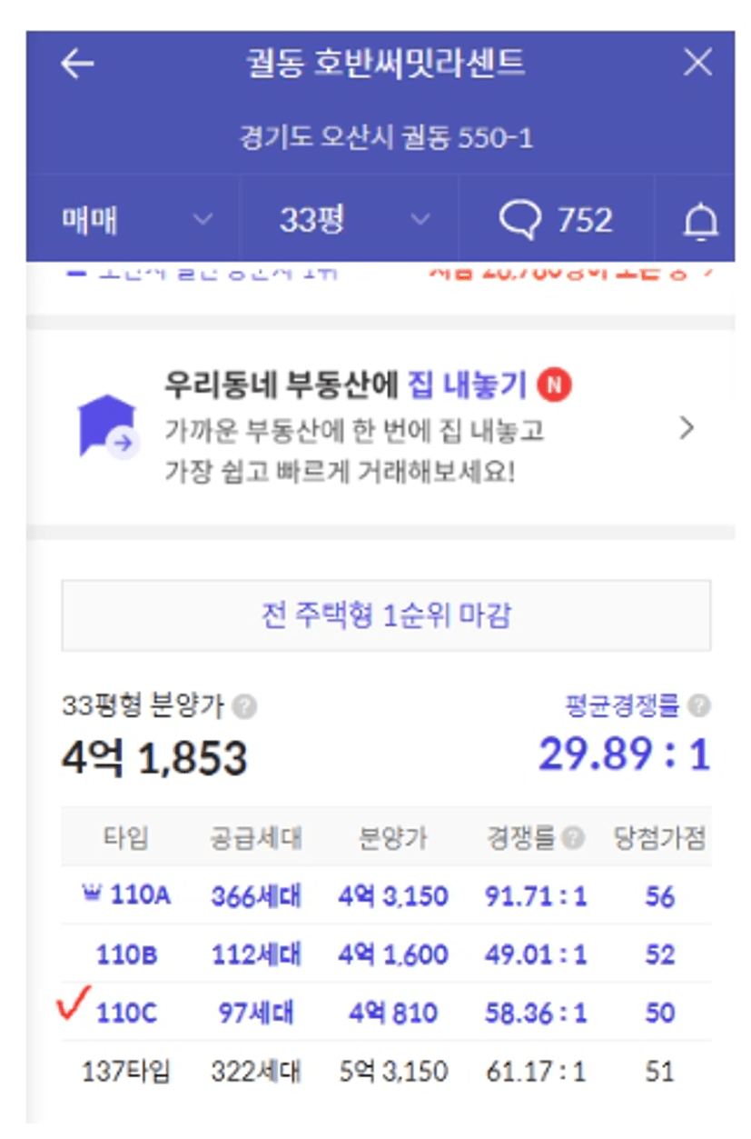
Task: Click the 타입 column header
Action: point(125,838)
